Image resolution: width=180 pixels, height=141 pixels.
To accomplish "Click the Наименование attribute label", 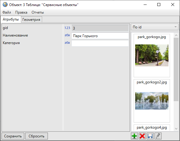I will tap(15, 35).
